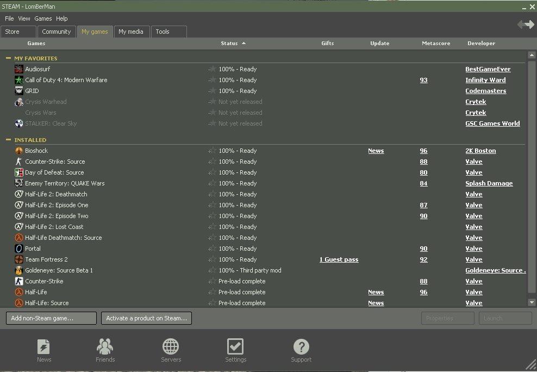The height and width of the screenshot is (372, 537).
Task: Click the Metascore 96 link for Bioshock
Action: click(x=423, y=151)
